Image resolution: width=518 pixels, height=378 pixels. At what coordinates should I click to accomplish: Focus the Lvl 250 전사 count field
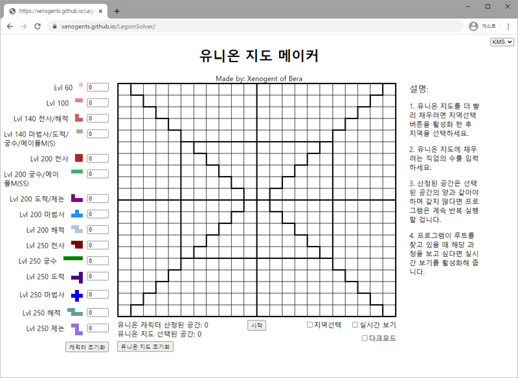tap(98, 245)
